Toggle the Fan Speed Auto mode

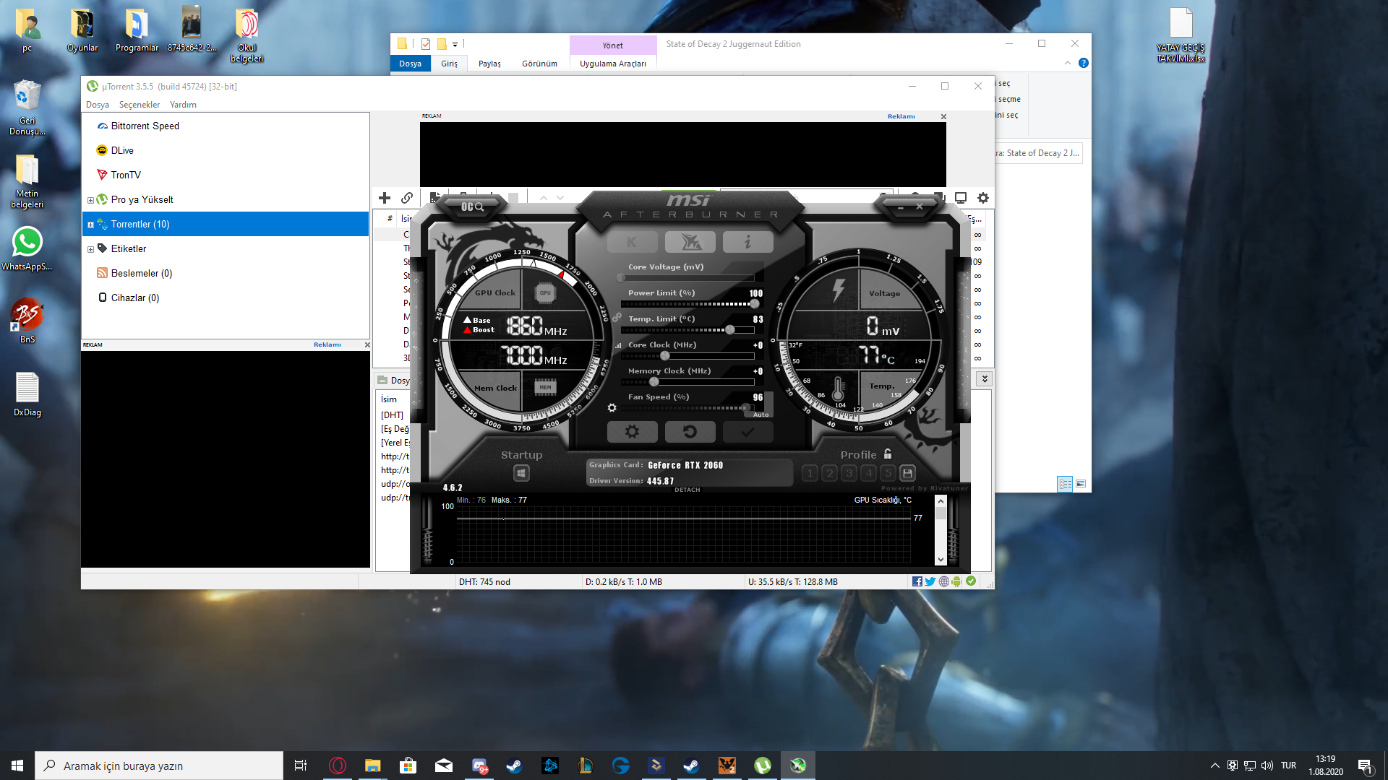coord(761,415)
